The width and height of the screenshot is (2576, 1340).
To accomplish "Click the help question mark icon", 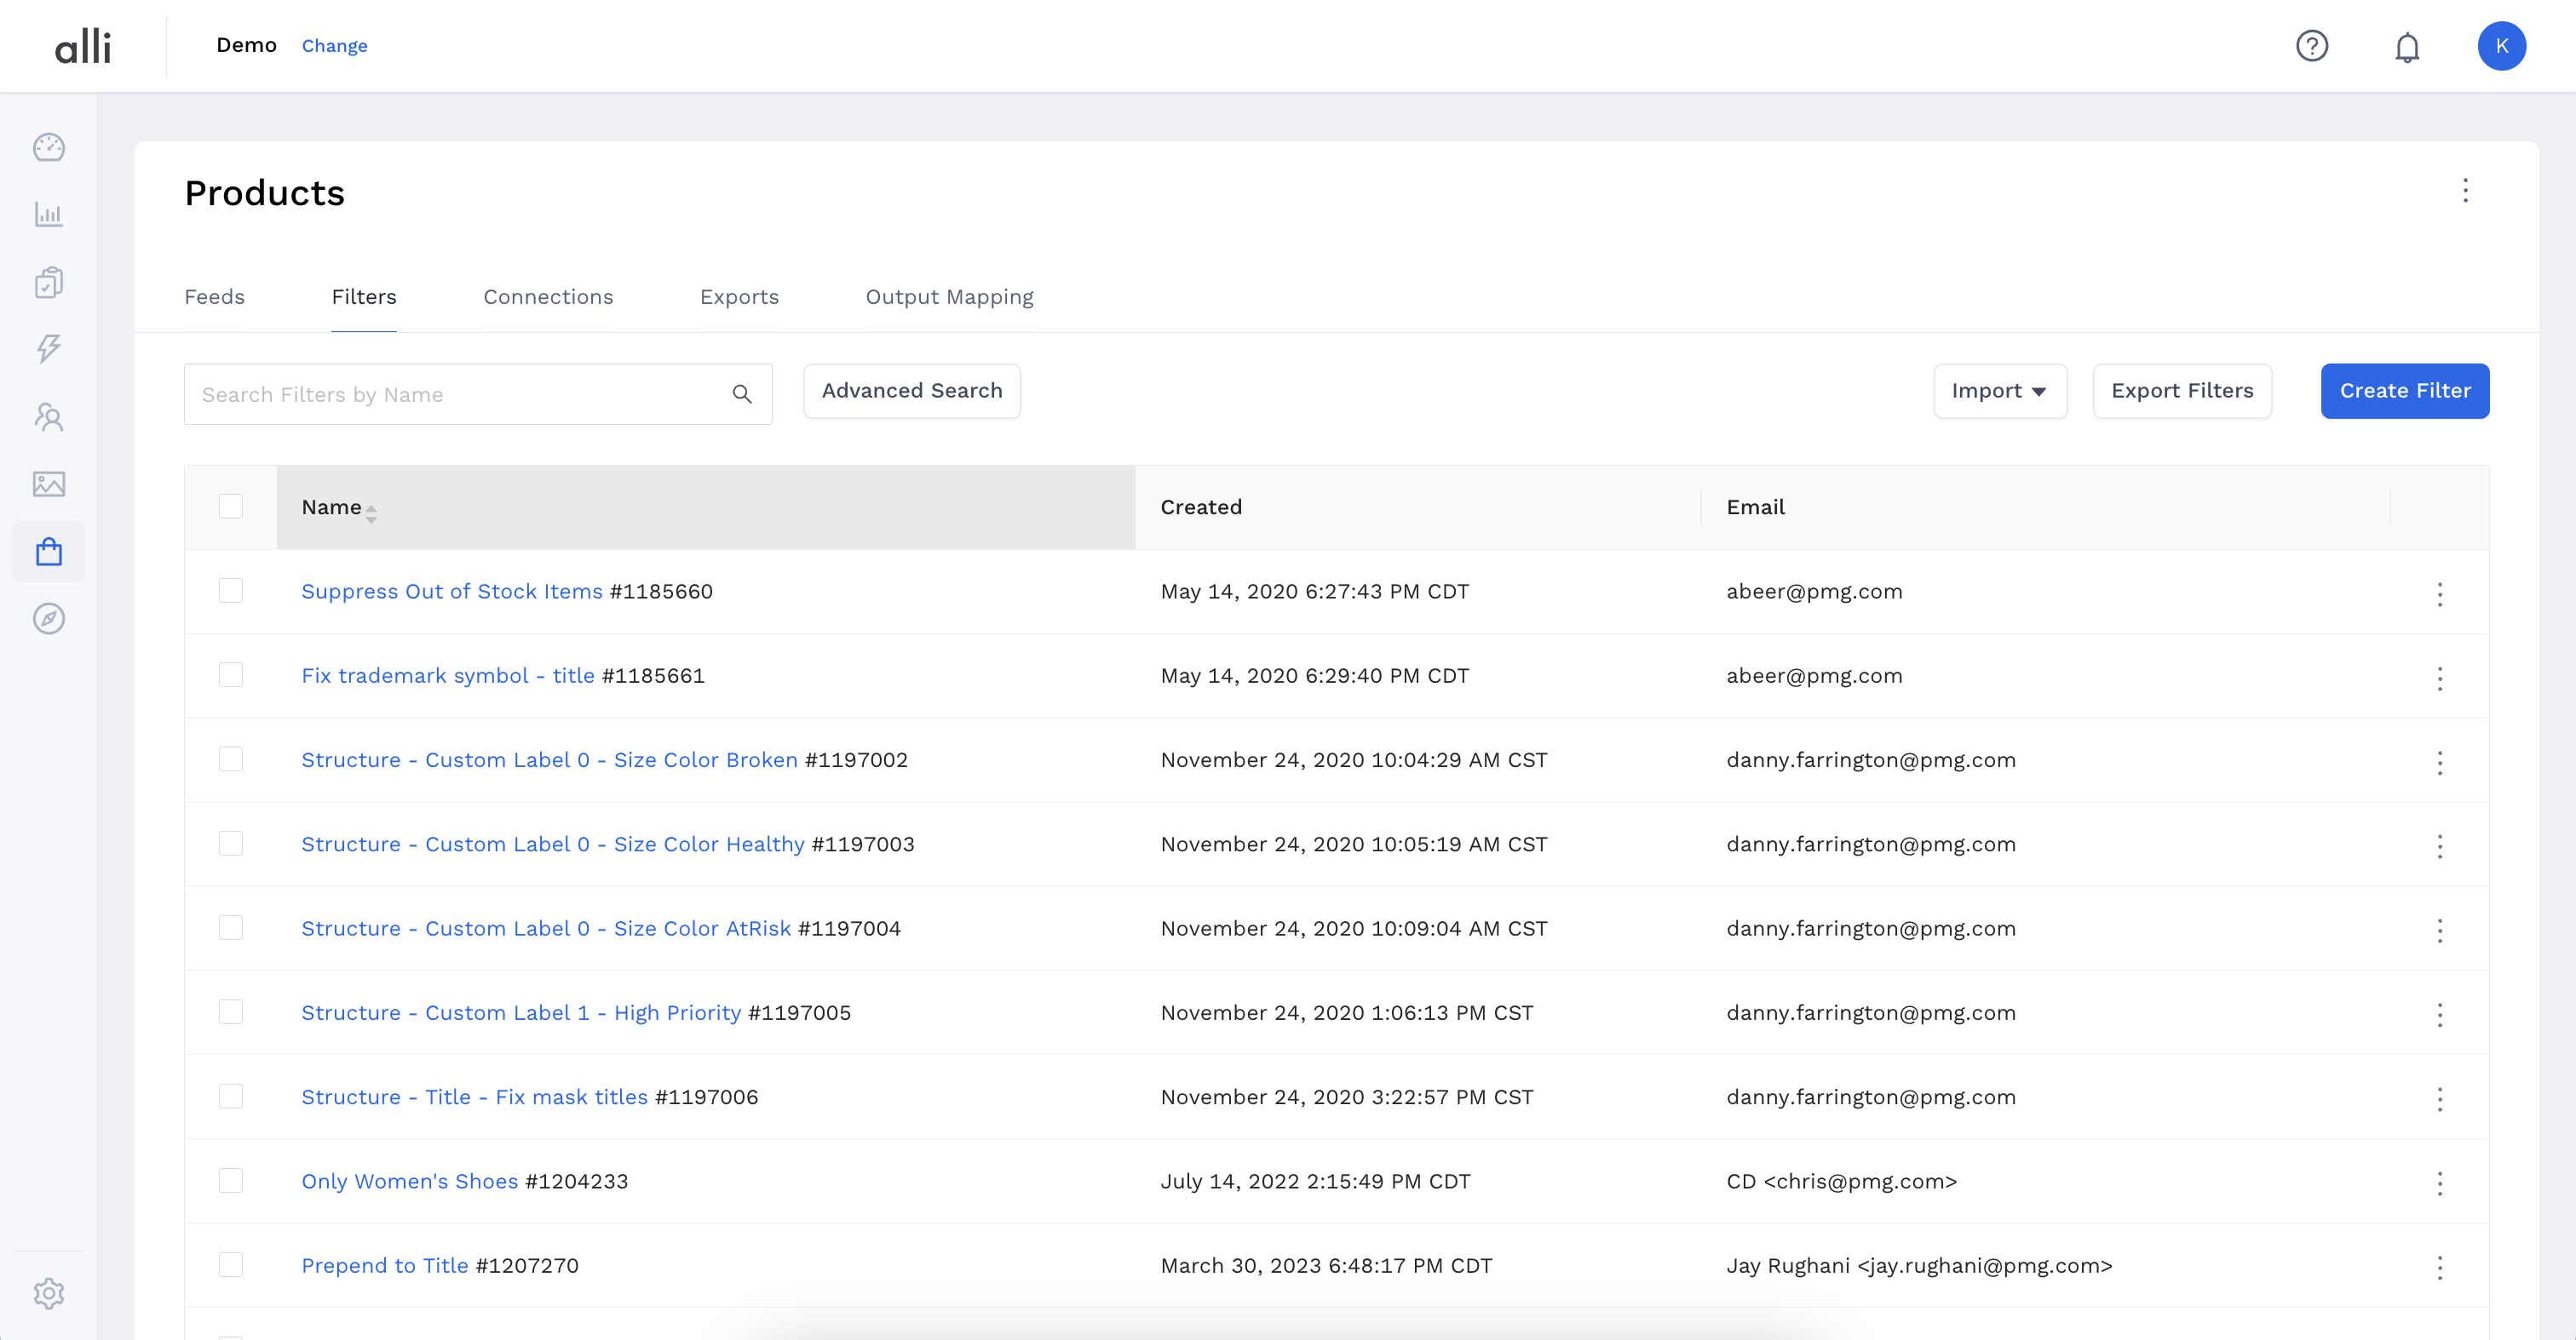I will pyautogui.click(x=2312, y=46).
